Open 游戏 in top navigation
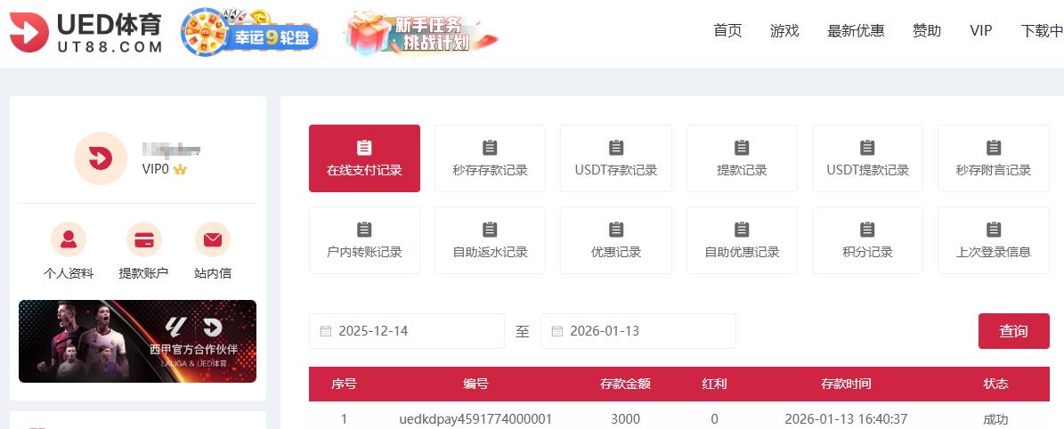The width and height of the screenshot is (1064, 429). (784, 31)
